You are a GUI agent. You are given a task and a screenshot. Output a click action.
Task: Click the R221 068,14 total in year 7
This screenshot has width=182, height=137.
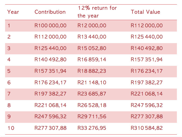click(147, 94)
